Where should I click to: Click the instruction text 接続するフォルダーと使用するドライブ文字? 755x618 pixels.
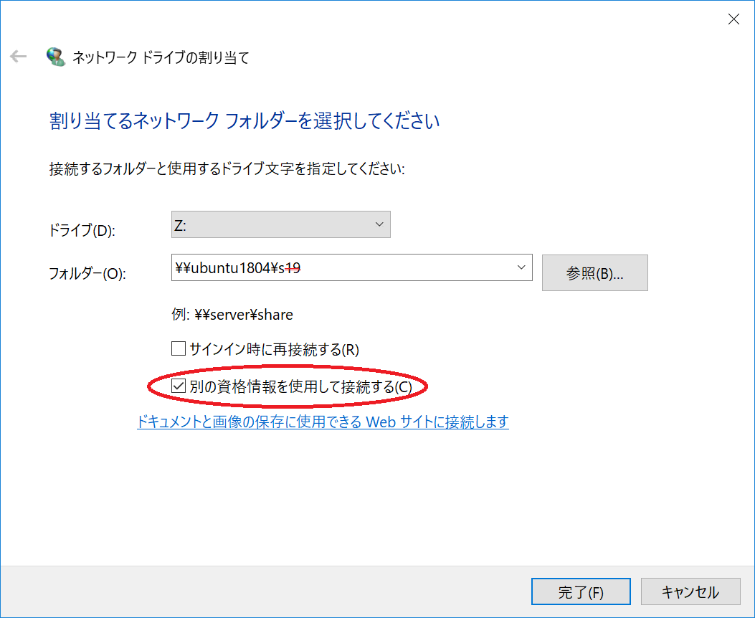[171, 169]
